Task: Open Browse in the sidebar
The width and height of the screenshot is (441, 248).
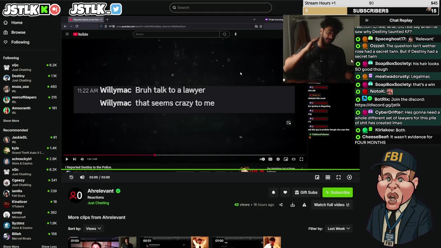Action: click(x=18, y=32)
